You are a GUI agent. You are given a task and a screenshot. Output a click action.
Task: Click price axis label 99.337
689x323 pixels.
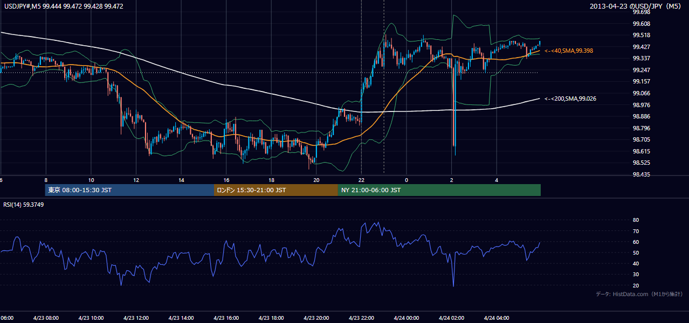coord(641,58)
